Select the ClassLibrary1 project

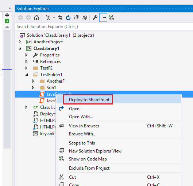coord(46,48)
